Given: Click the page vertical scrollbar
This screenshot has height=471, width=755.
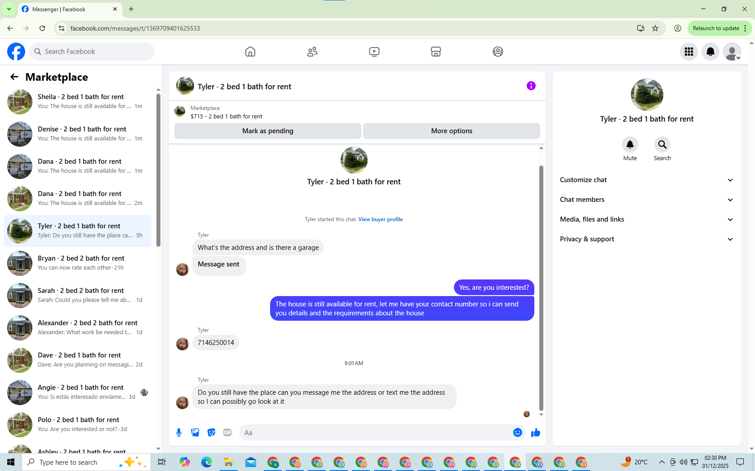Looking at the screenshot, I should click(751, 246).
